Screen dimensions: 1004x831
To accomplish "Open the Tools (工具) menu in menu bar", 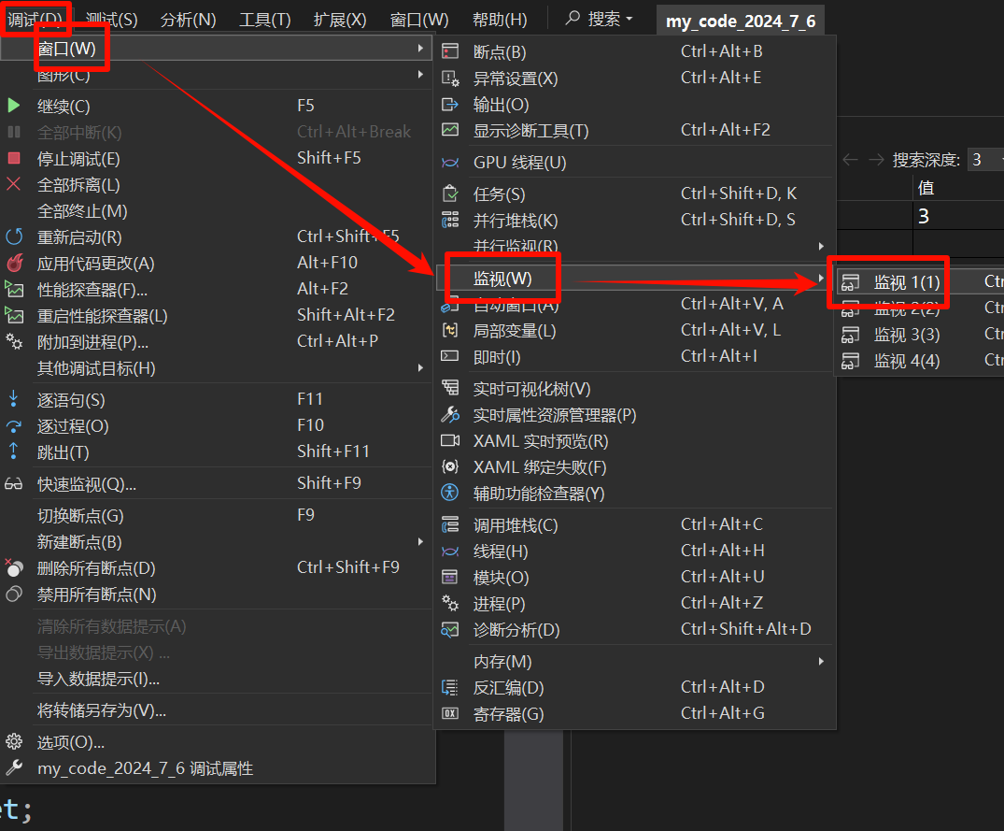I will pos(264,19).
